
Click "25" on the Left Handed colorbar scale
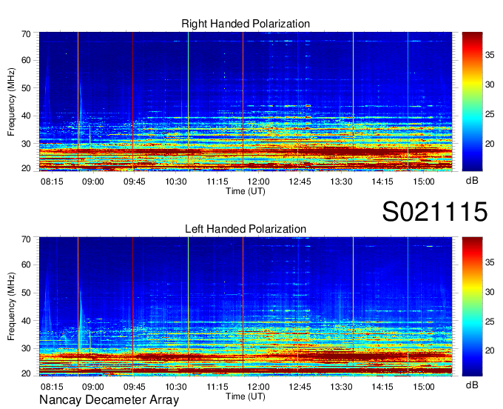click(490, 322)
